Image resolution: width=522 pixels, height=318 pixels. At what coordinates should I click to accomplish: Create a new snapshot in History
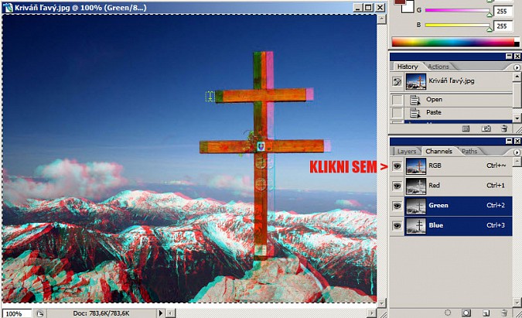tap(486, 128)
